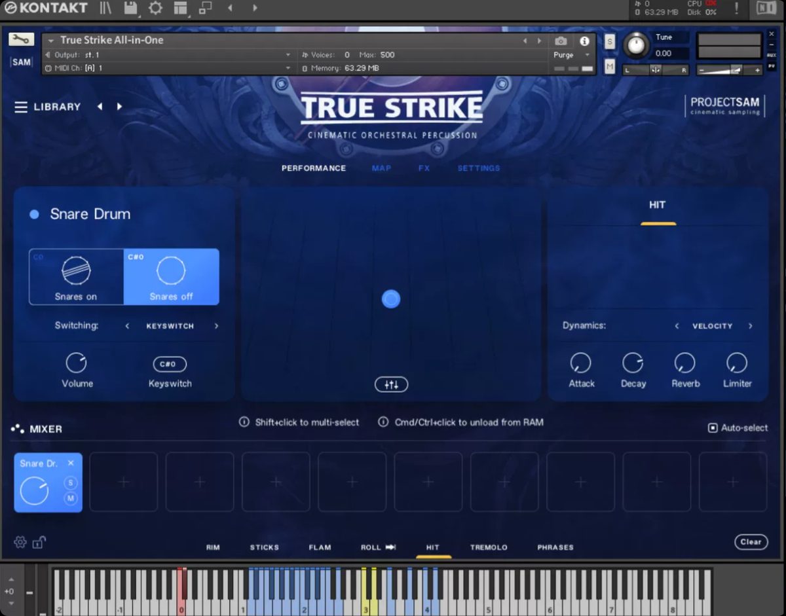786x616 pixels.
Task: Toggle instrument solo S button in header
Action: pyautogui.click(x=610, y=42)
